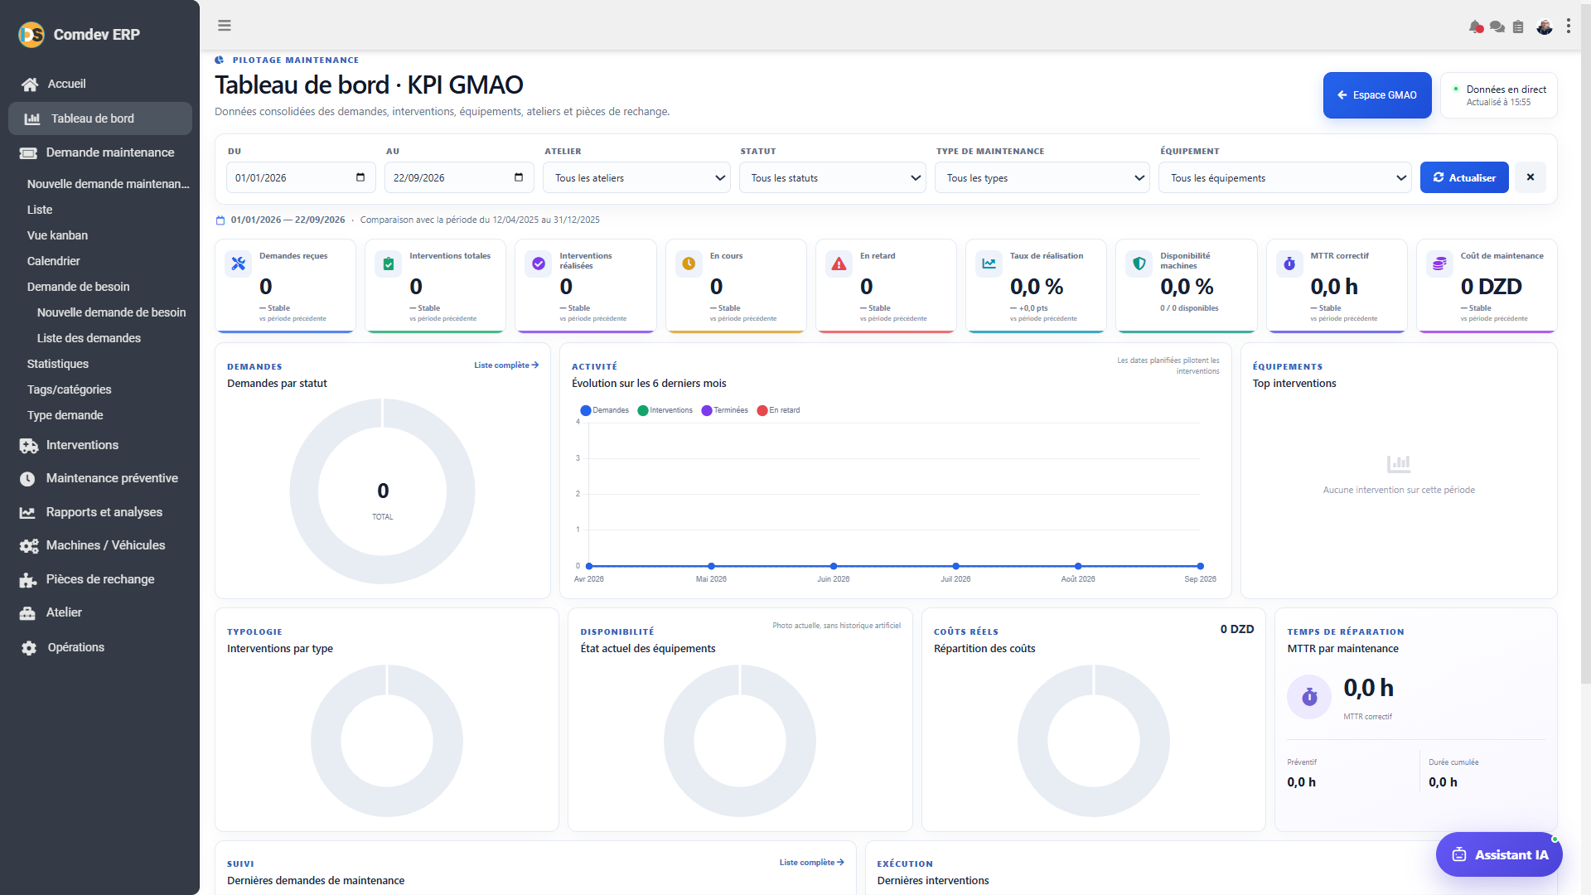Click the AU end date field
This screenshot has width=1591, height=895.
pos(459,177)
